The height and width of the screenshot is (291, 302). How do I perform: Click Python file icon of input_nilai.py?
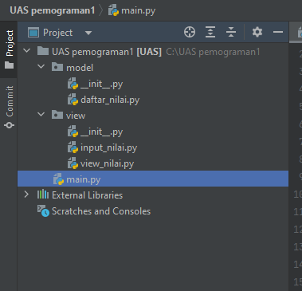click(73, 147)
